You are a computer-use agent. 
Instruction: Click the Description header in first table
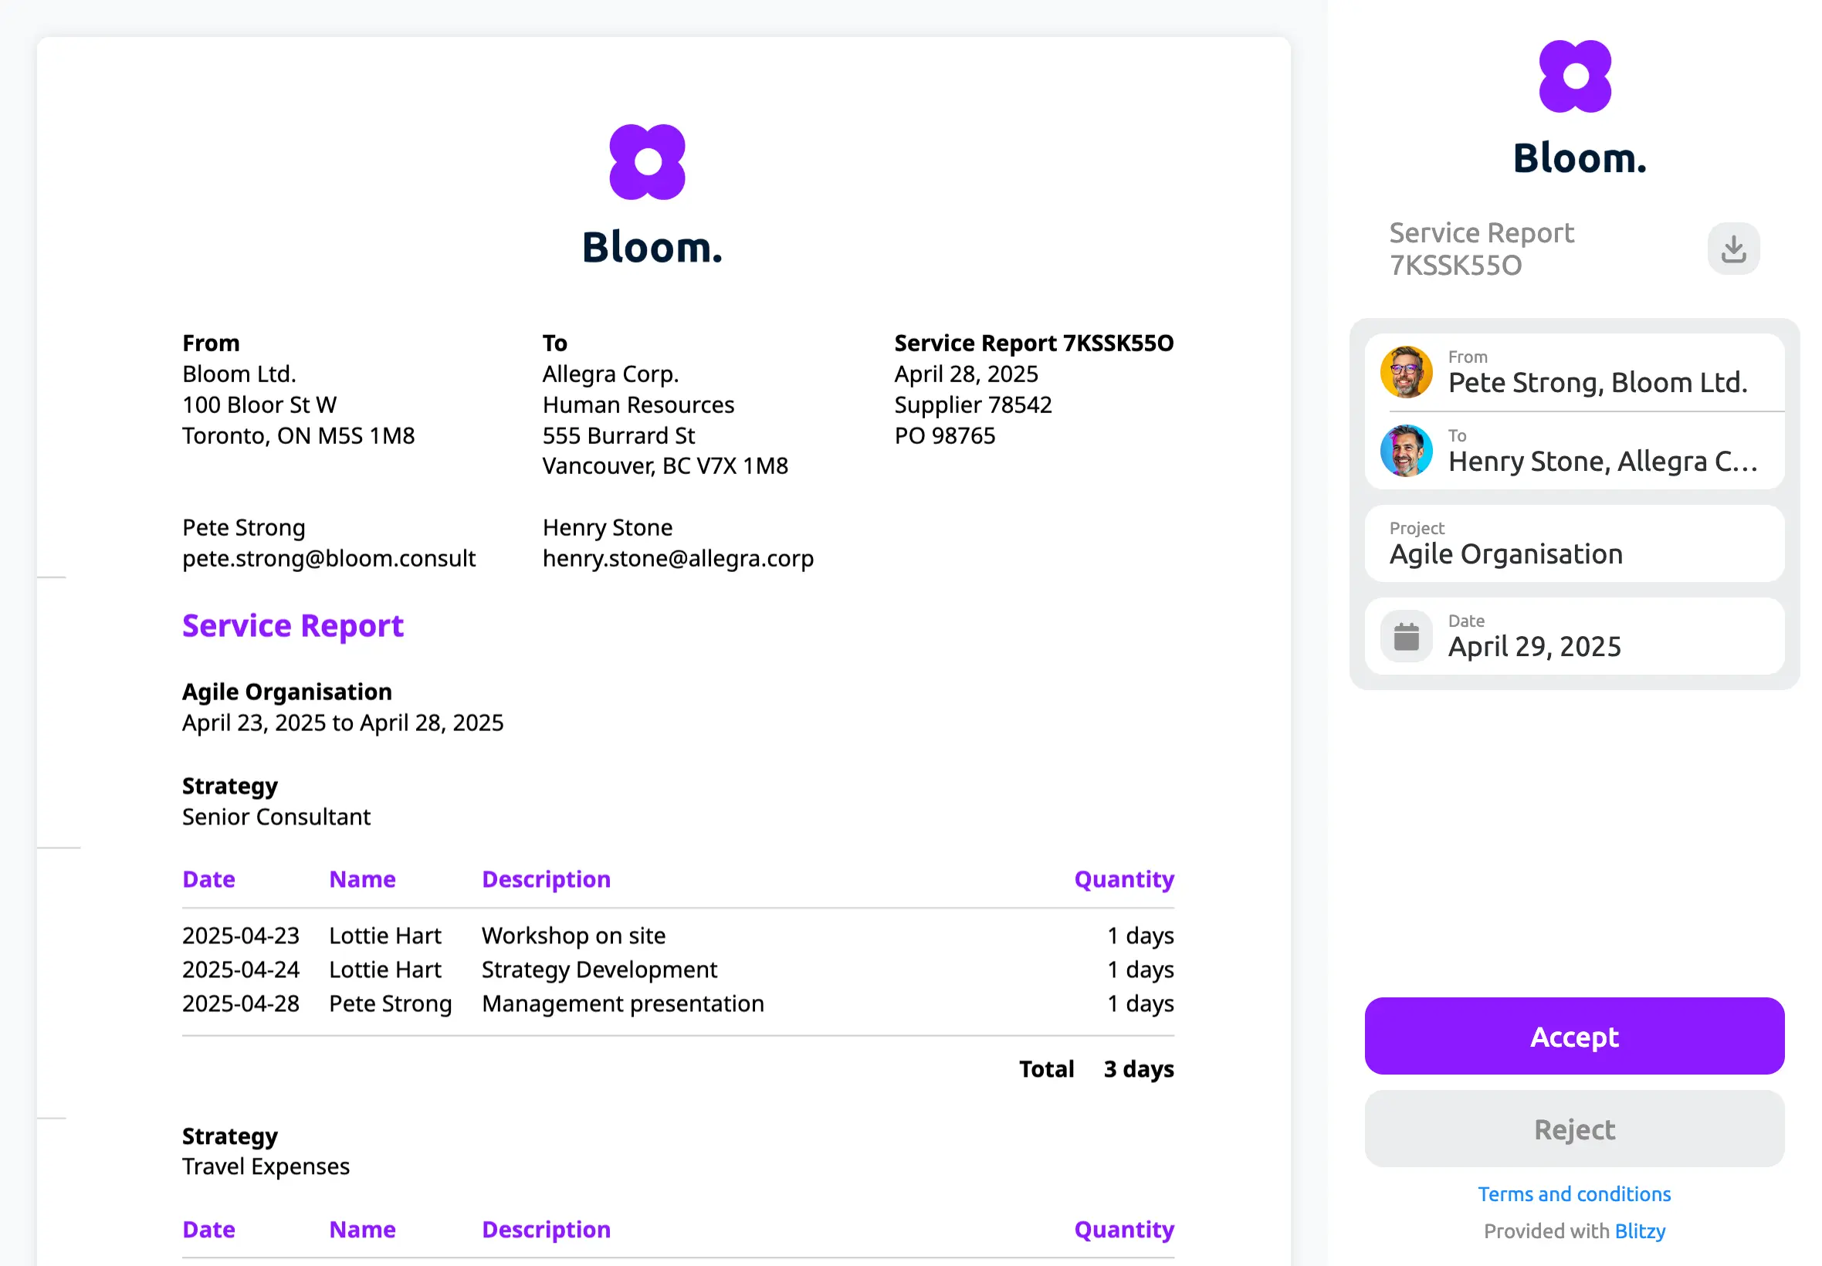(546, 879)
